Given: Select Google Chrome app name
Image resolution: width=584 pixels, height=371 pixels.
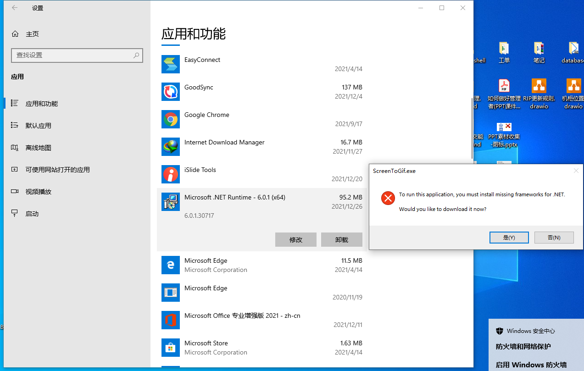Looking at the screenshot, I should tap(207, 115).
